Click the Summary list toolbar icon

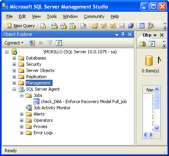pyautogui.click(x=142, y=26)
